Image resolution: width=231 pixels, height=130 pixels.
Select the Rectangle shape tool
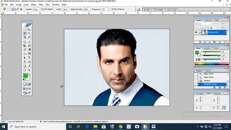click(29, 61)
